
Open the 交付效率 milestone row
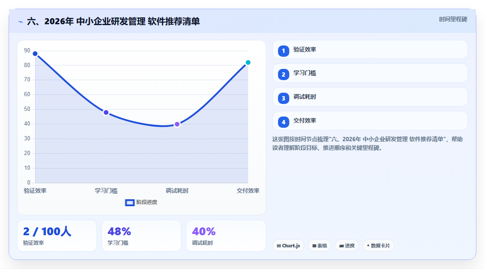370,121
